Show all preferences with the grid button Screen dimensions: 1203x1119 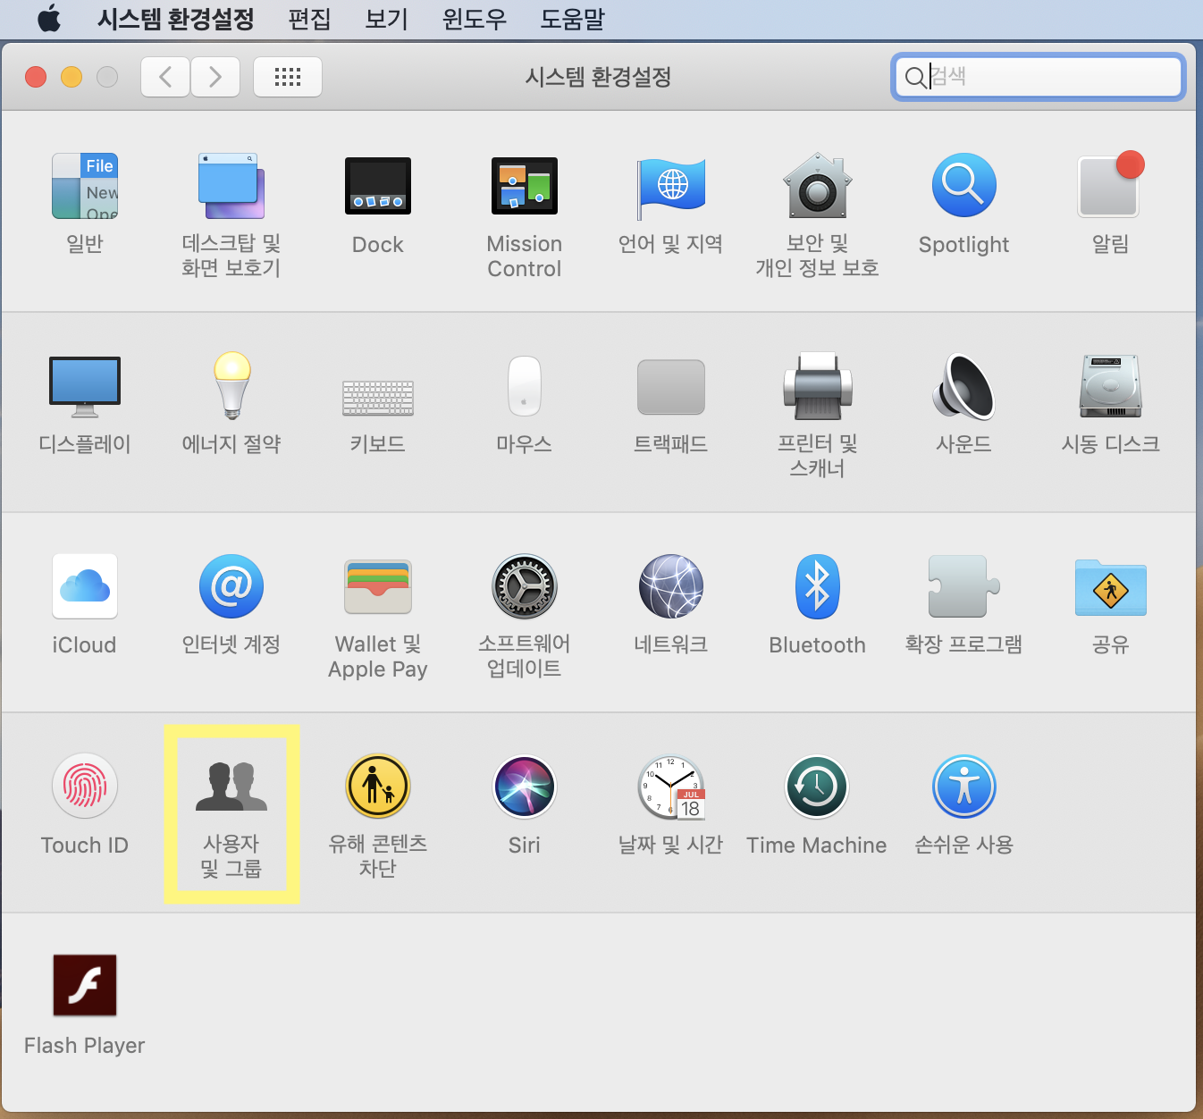(x=288, y=77)
